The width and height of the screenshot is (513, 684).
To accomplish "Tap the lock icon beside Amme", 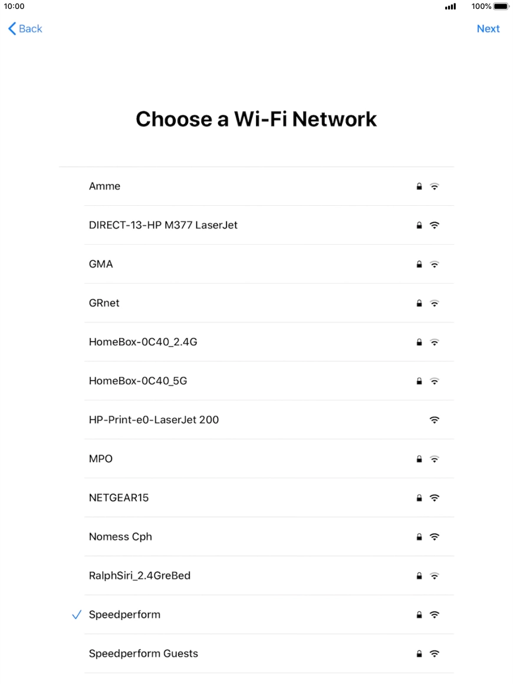I will tap(419, 186).
